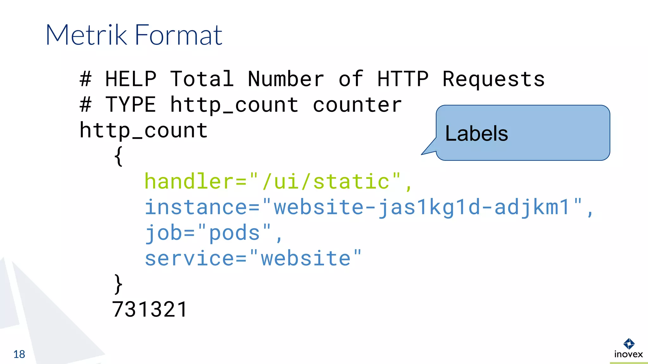Click the word Requests in the HELP line
This screenshot has height=364, width=648.
494,79
